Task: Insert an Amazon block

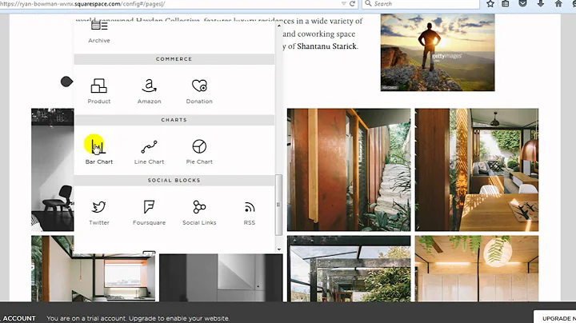Action: click(x=149, y=91)
